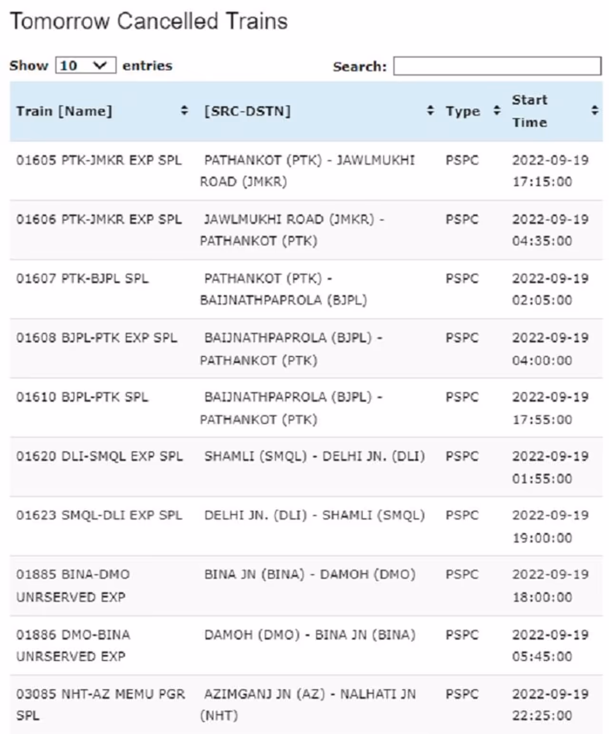Select the Delhi Jn. to Shamli route cell
The image size is (609, 734).
(x=314, y=515)
